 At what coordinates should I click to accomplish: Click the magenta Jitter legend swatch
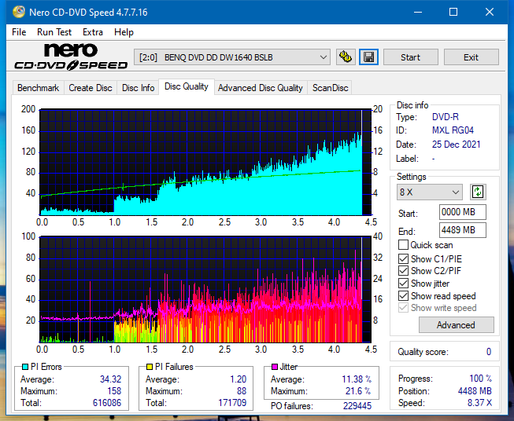(275, 367)
